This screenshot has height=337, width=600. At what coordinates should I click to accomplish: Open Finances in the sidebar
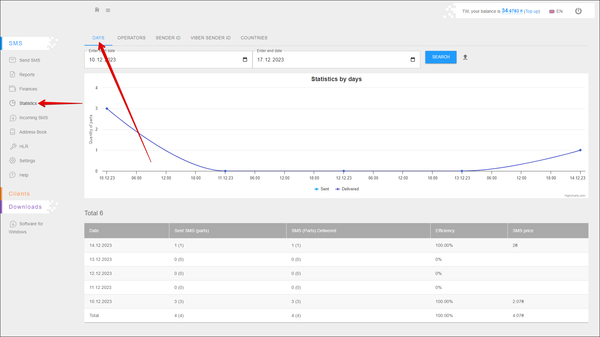pyautogui.click(x=28, y=89)
